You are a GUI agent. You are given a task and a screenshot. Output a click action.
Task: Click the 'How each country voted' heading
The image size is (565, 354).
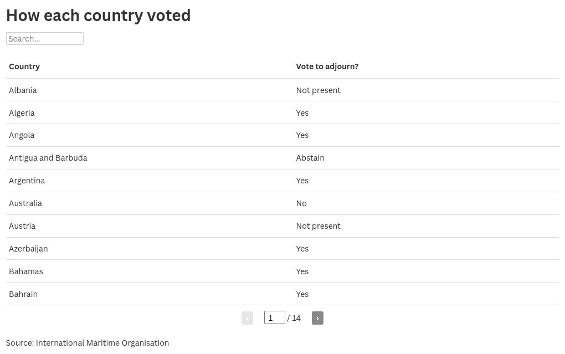pos(98,16)
